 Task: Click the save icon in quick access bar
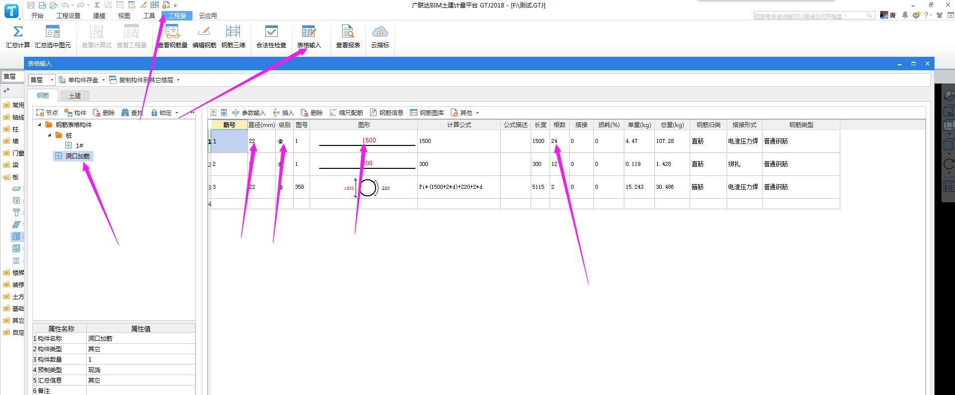31,5
